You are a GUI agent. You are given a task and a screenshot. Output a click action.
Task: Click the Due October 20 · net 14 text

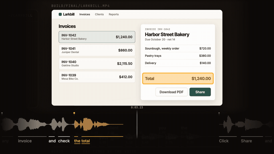pyautogui.click(x=160, y=39)
